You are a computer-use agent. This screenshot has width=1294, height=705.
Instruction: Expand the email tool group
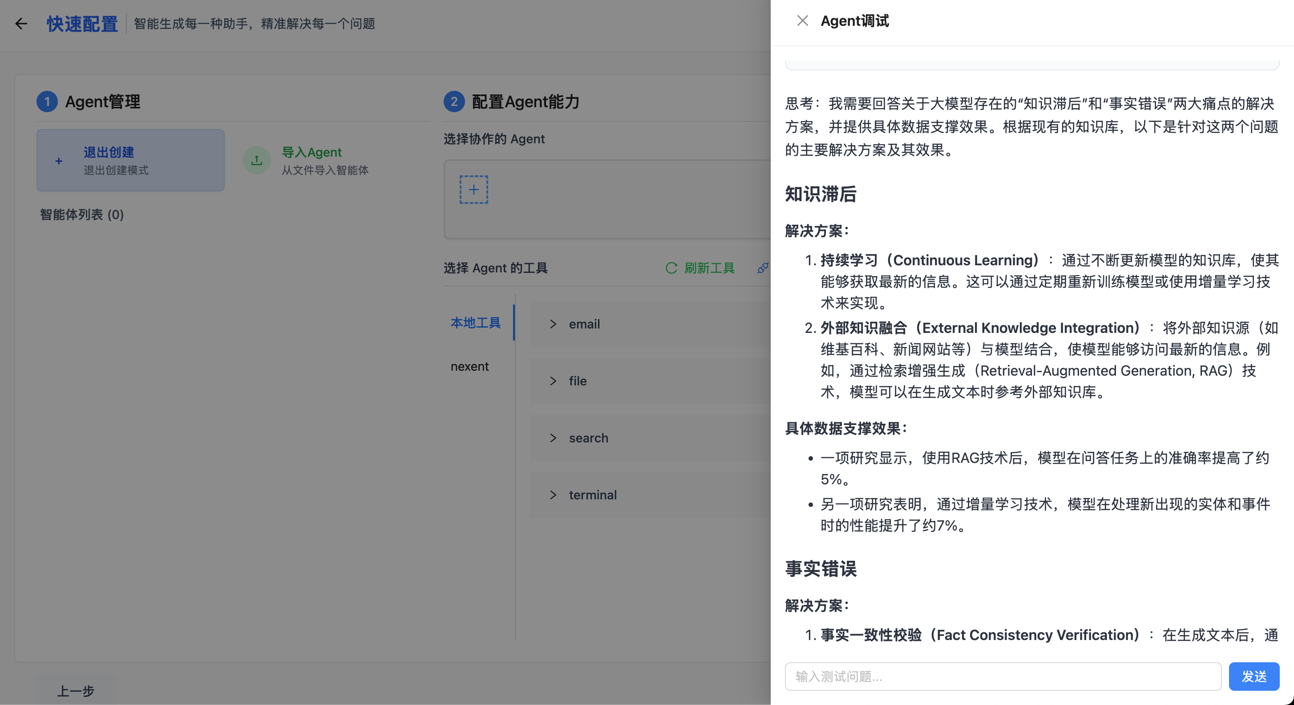pyautogui.click(x=553, y=324)
